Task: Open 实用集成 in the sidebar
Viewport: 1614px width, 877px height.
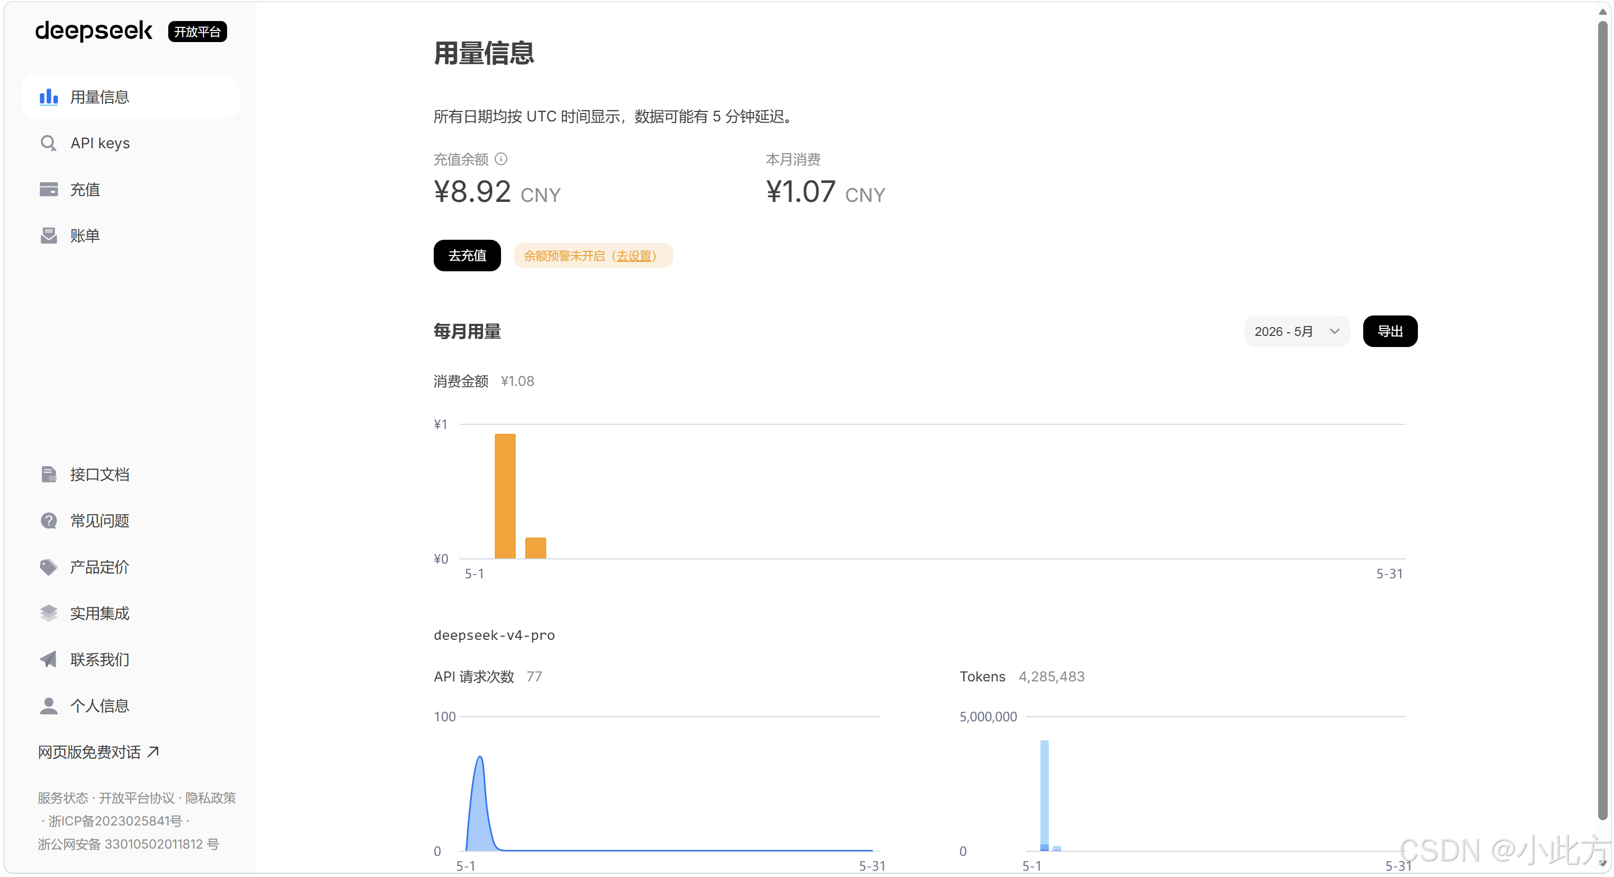Action: (130, 613)
